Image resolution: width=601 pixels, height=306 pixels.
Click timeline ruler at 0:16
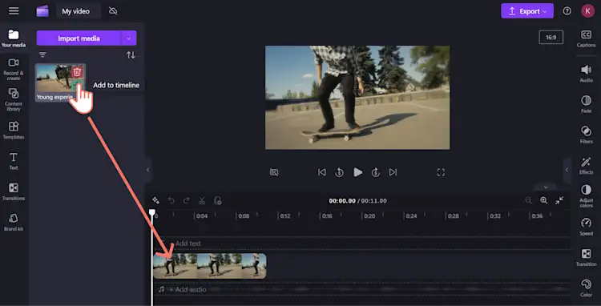(x=327, y=216)
